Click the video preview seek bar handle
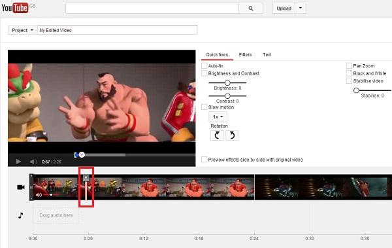Screen dimensions: 392x248 click(82, 155)
